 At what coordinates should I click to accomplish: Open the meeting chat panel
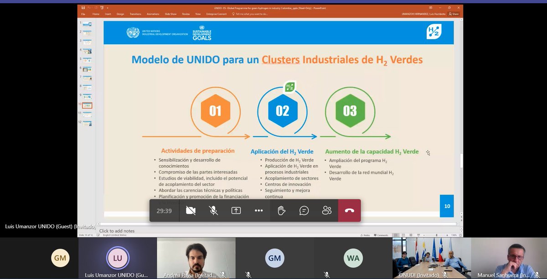[x=304, y=211]
